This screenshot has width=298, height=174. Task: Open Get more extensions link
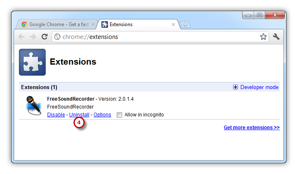click(252, 128)
